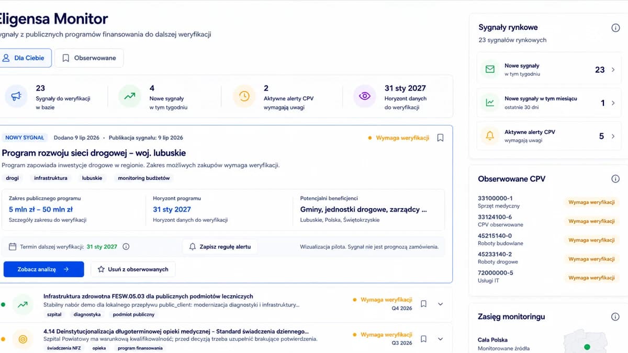Open the info icon beside Termin dalszej weryfikacji
This screenshot has height=353, width=628.
tap(126, 247)
